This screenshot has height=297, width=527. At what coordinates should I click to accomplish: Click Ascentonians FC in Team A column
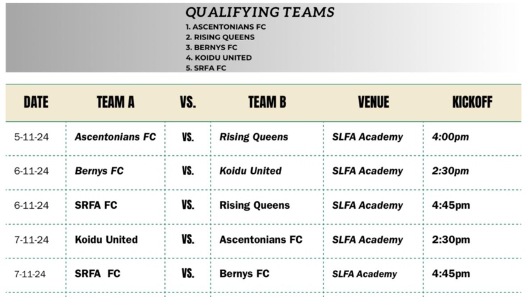[x=115, y=137]
